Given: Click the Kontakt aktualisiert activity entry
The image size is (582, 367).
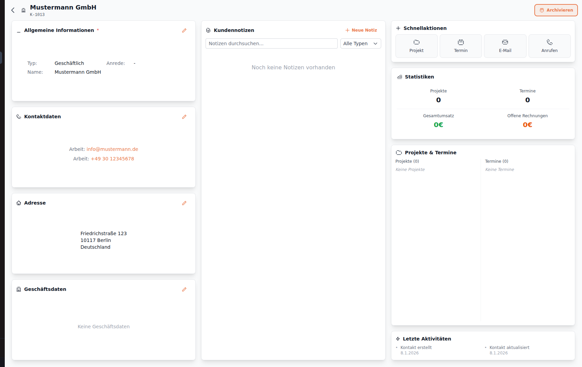Looking at the screenshot, I should click(509, 348).
